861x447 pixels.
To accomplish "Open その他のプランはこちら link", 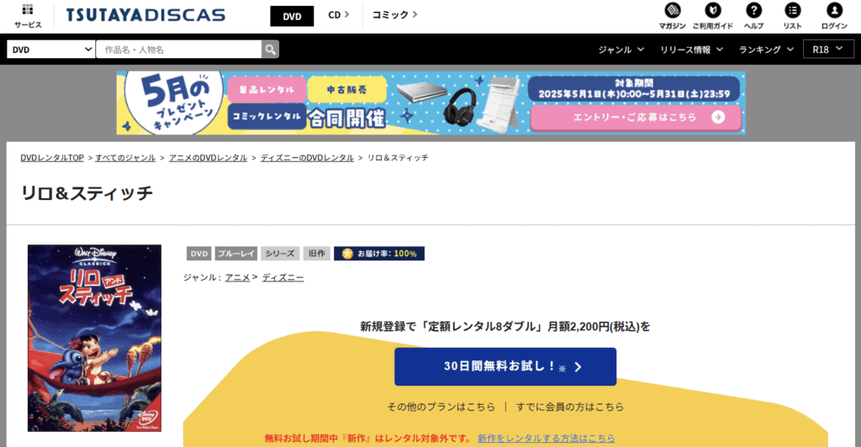I will pos(441,407).
